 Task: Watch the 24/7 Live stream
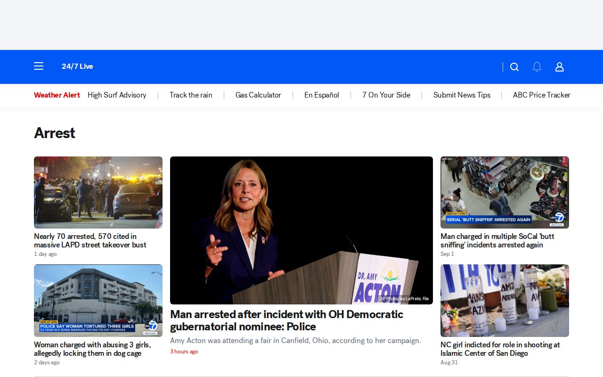click(77, 66)
